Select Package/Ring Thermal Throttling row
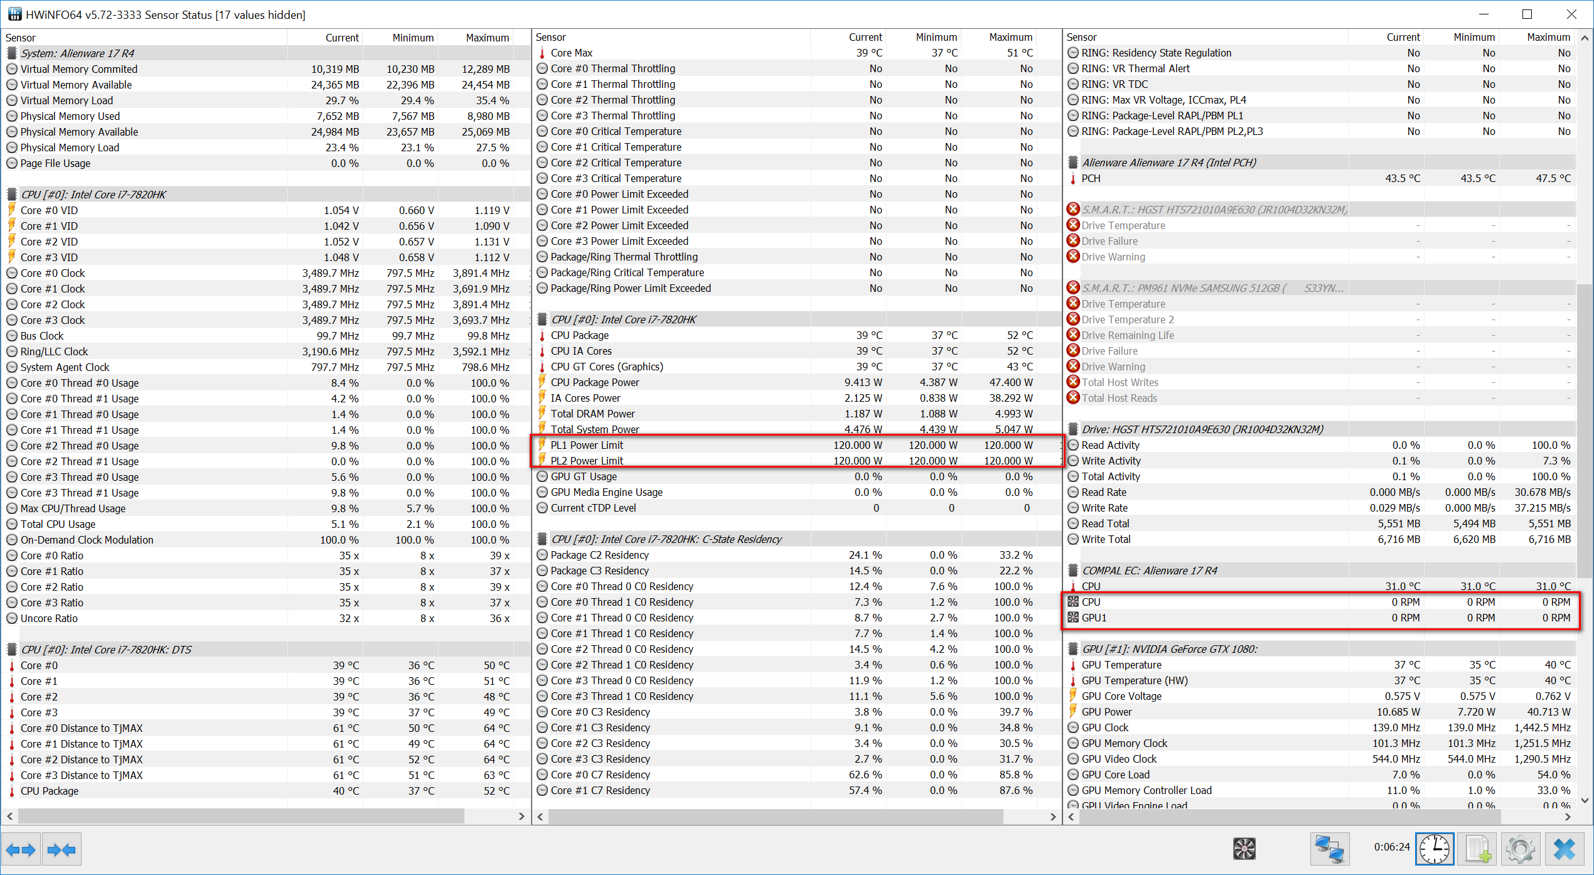Viewport: 1594px width, 875px height. 797,257
